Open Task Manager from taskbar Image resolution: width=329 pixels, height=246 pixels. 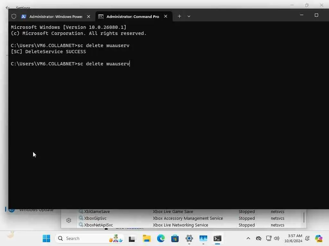pos(203,238)
